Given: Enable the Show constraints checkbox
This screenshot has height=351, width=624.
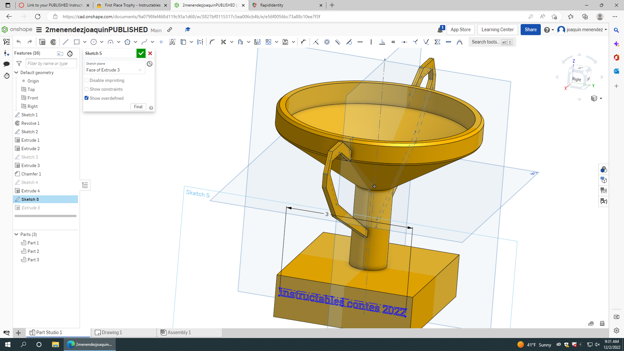Looking at the screenshot, I should point(86,89).
